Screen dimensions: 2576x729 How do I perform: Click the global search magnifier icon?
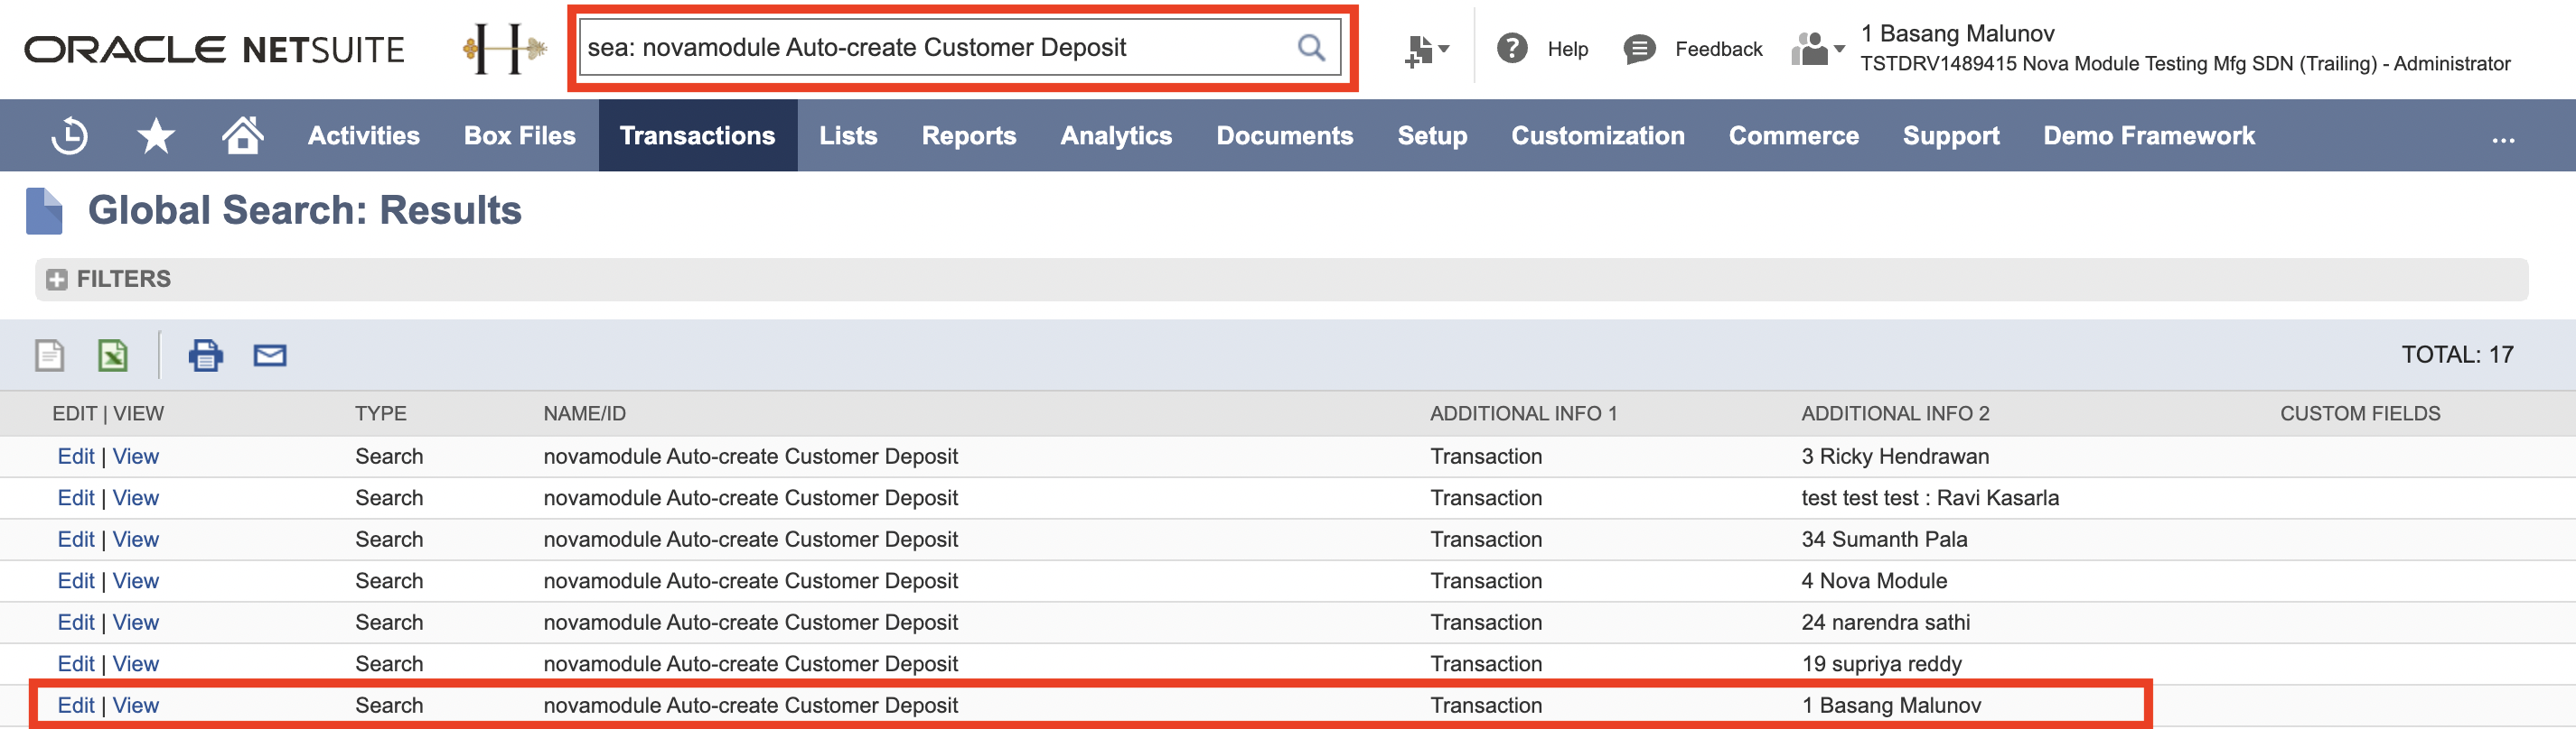(1310, 47)
